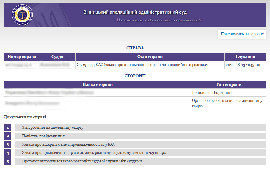270x169 pixels.
Task: Click the hearing date 2015-08-13 cell
Action: (243, 65)
